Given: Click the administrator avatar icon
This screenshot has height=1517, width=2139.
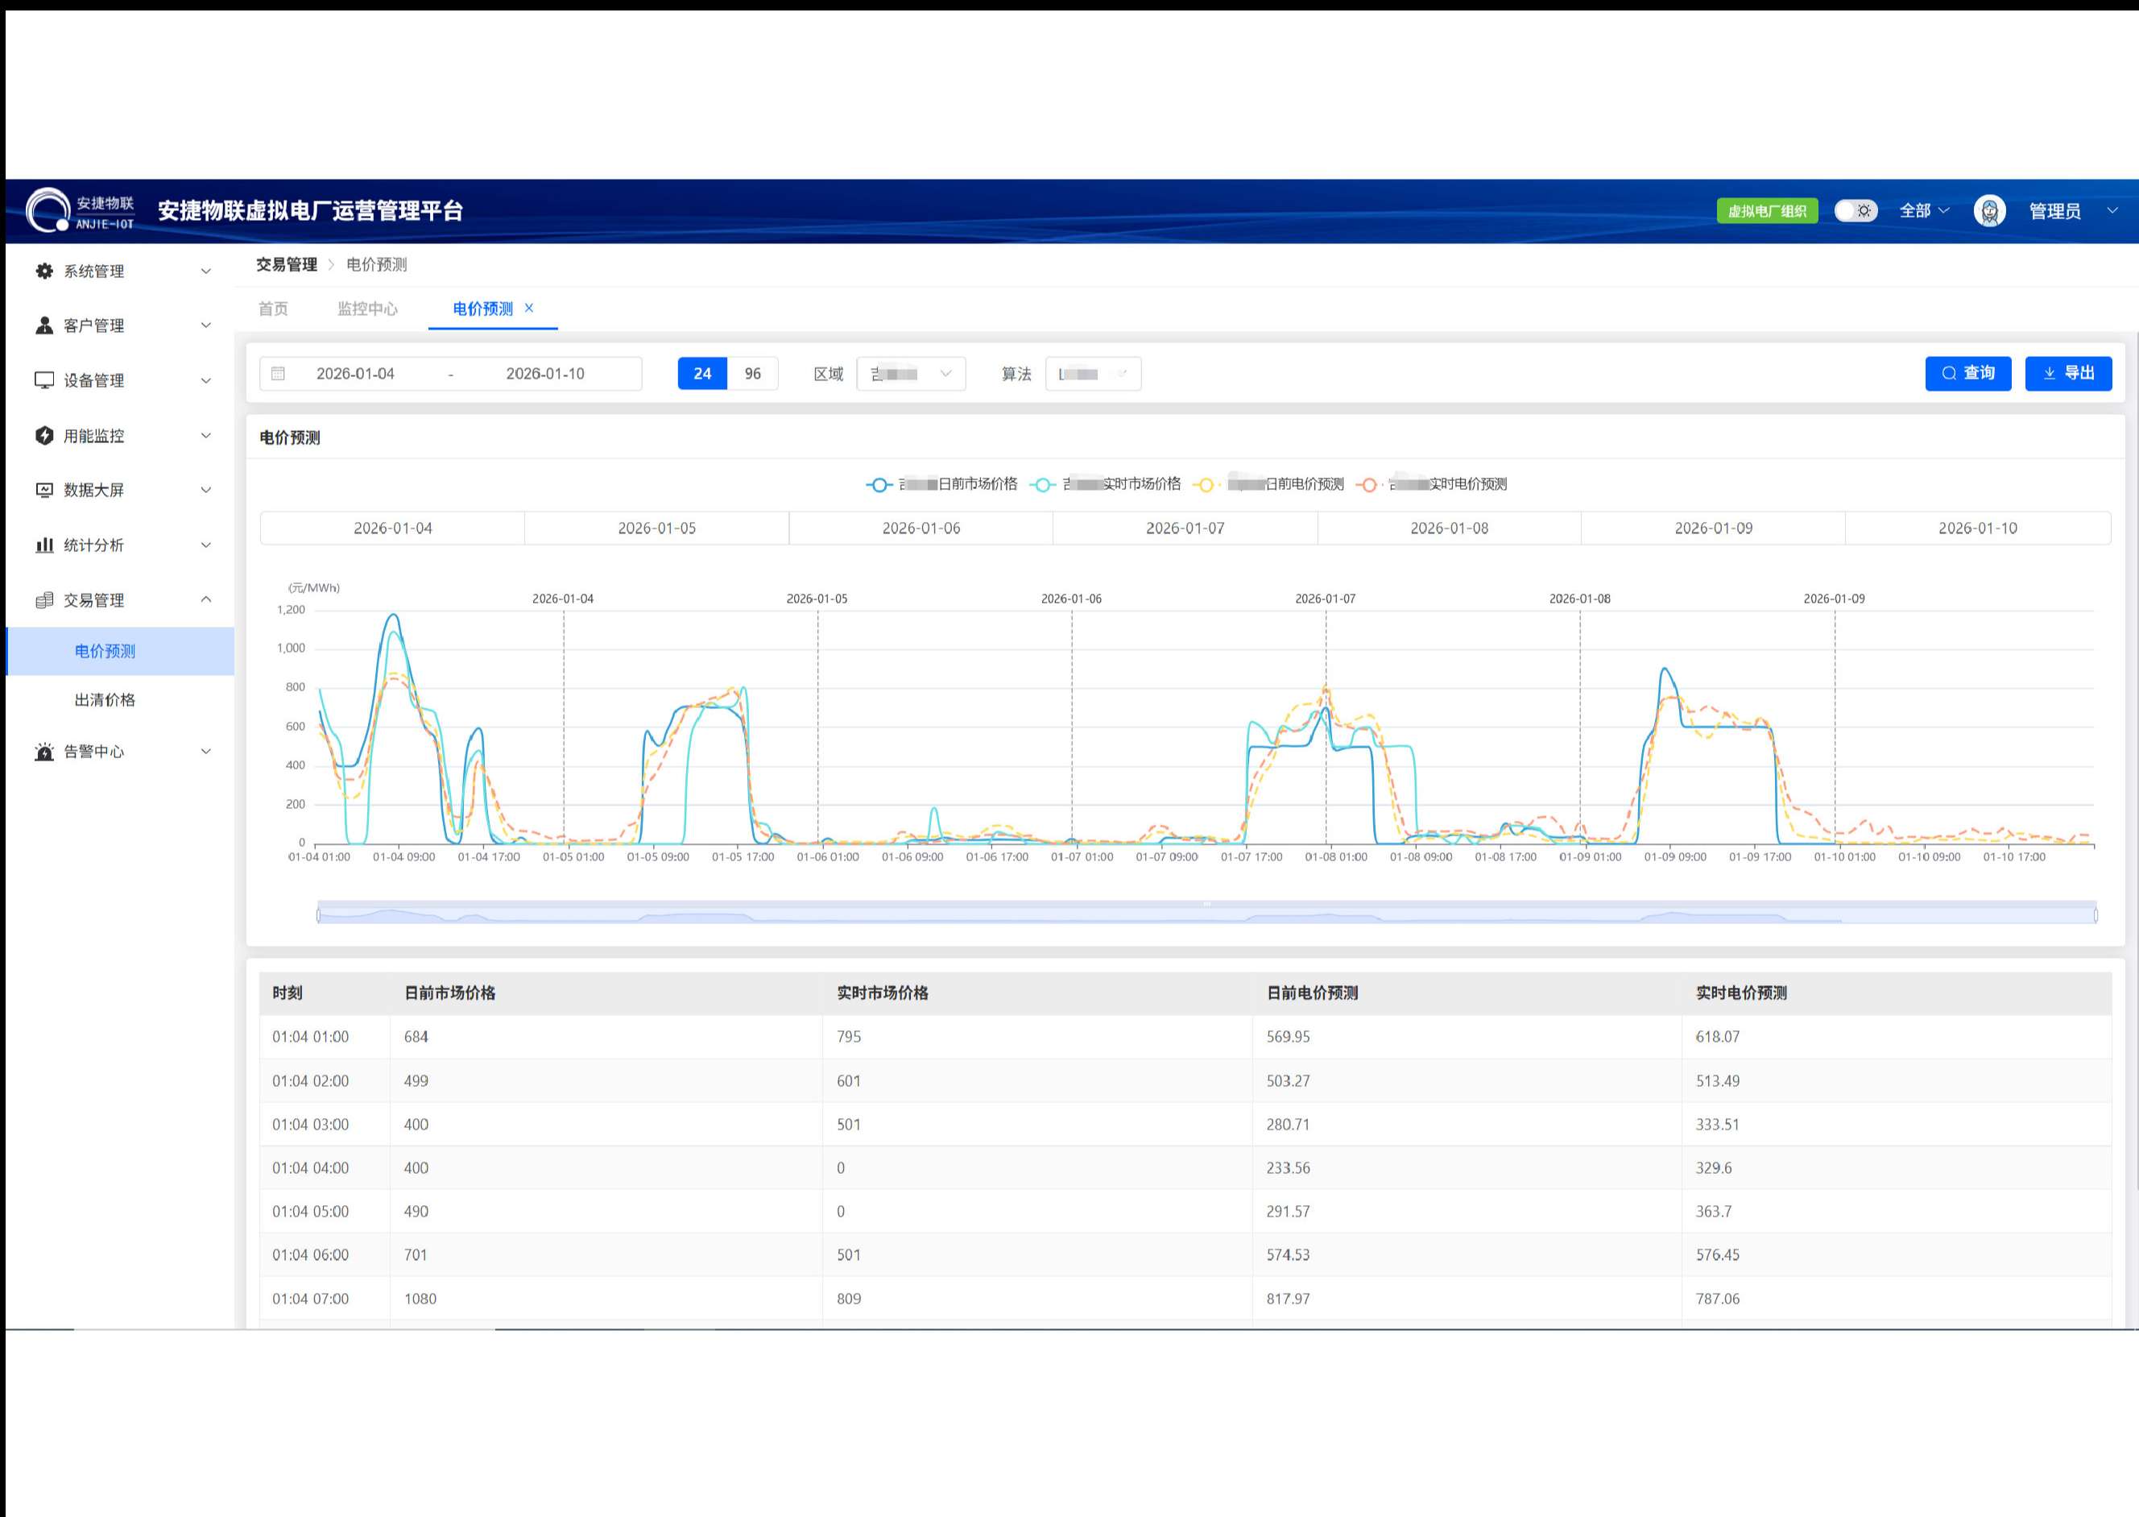Looking at the screenshot, I should pos(1988,211).
